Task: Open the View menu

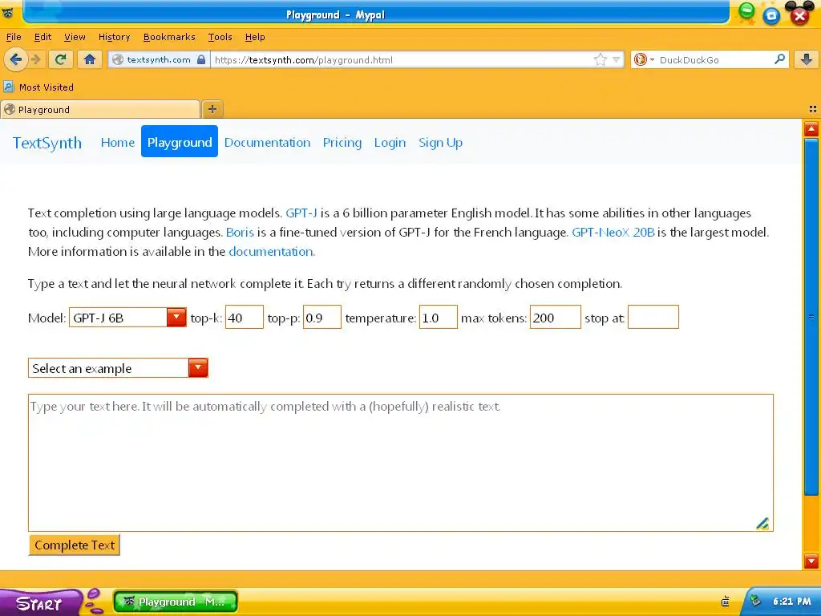Action: [75, 37]
